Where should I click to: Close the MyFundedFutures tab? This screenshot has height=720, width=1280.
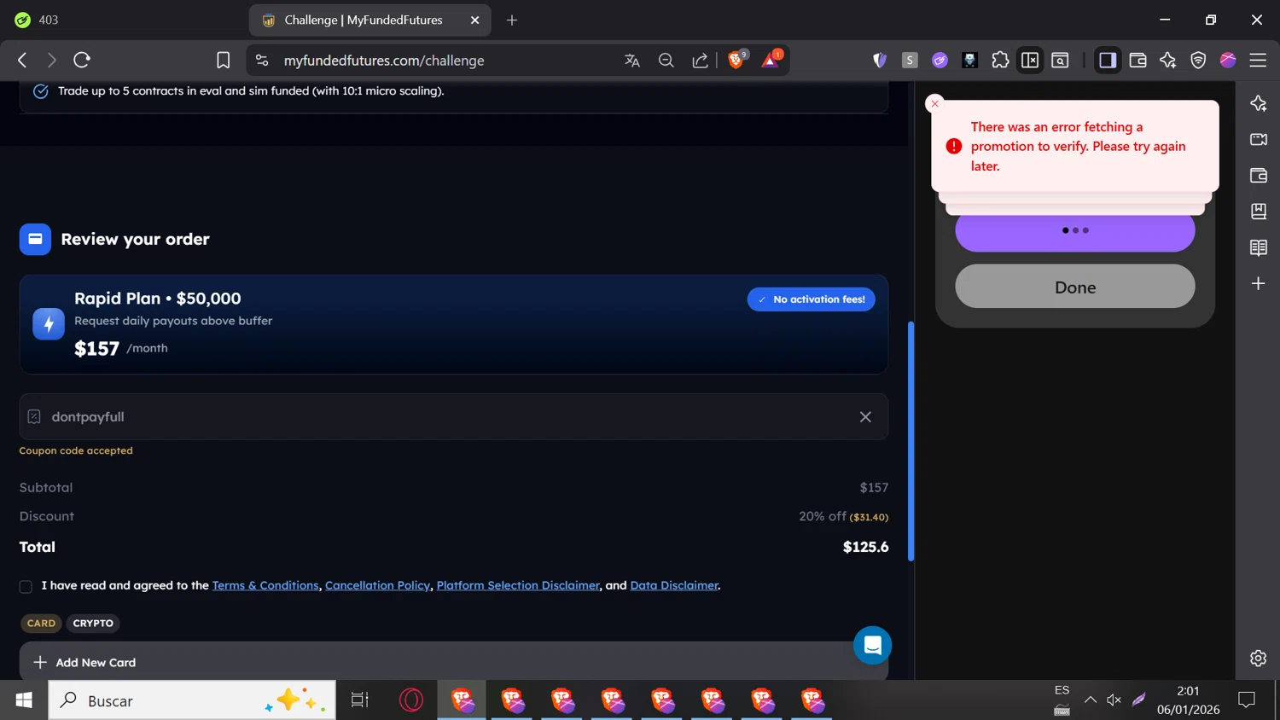pos(474,20)
